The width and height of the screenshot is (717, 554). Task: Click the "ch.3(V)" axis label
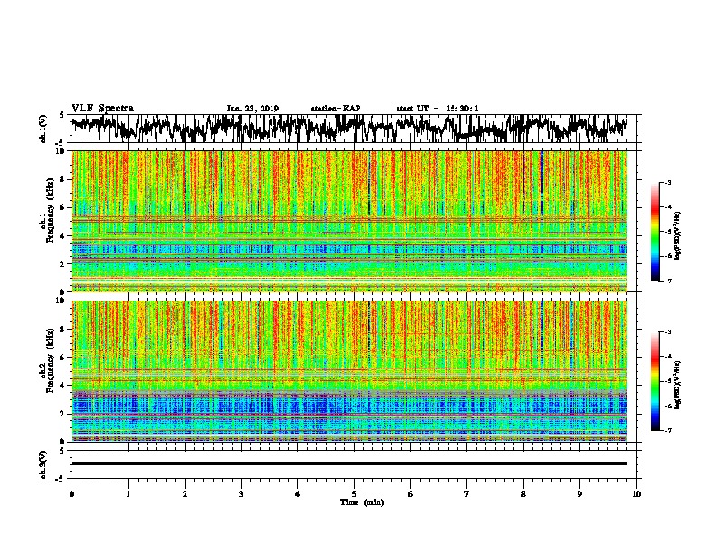(x=43, y=464)
